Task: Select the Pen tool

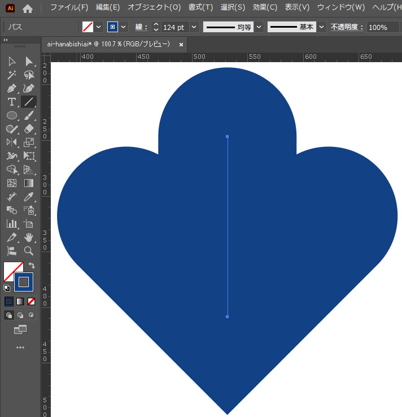Action: (x=11, y=88)
